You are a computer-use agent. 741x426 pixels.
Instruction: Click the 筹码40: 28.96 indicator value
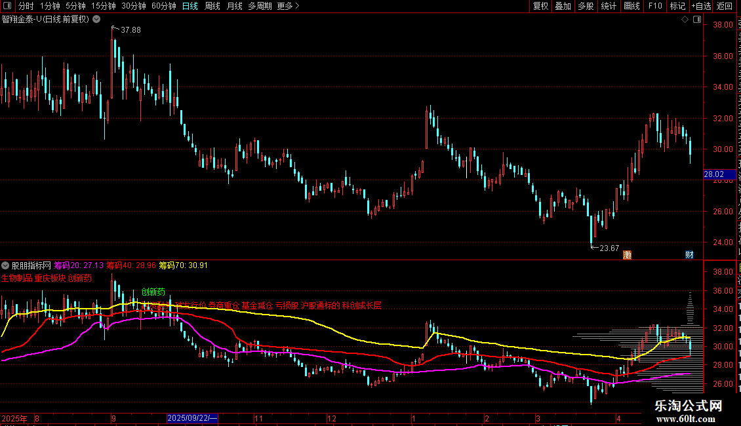[131, 265]
